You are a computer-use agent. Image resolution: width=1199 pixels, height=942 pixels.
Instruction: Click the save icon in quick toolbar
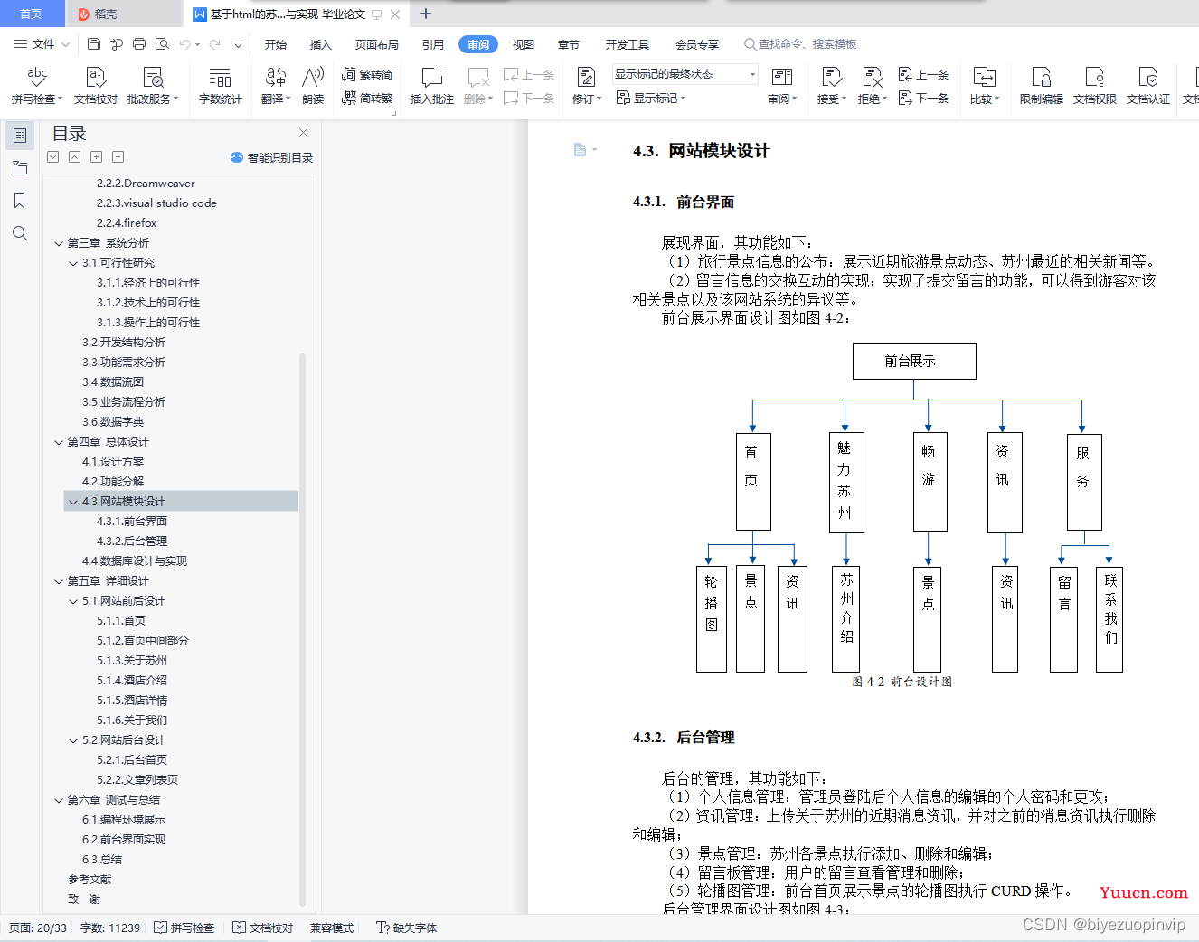point(94,43)
